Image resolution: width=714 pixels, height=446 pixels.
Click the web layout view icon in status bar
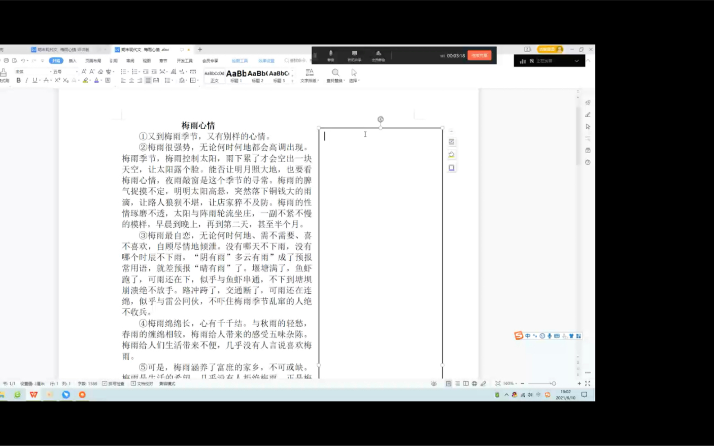pyautogui.click(x=474, y=384)
